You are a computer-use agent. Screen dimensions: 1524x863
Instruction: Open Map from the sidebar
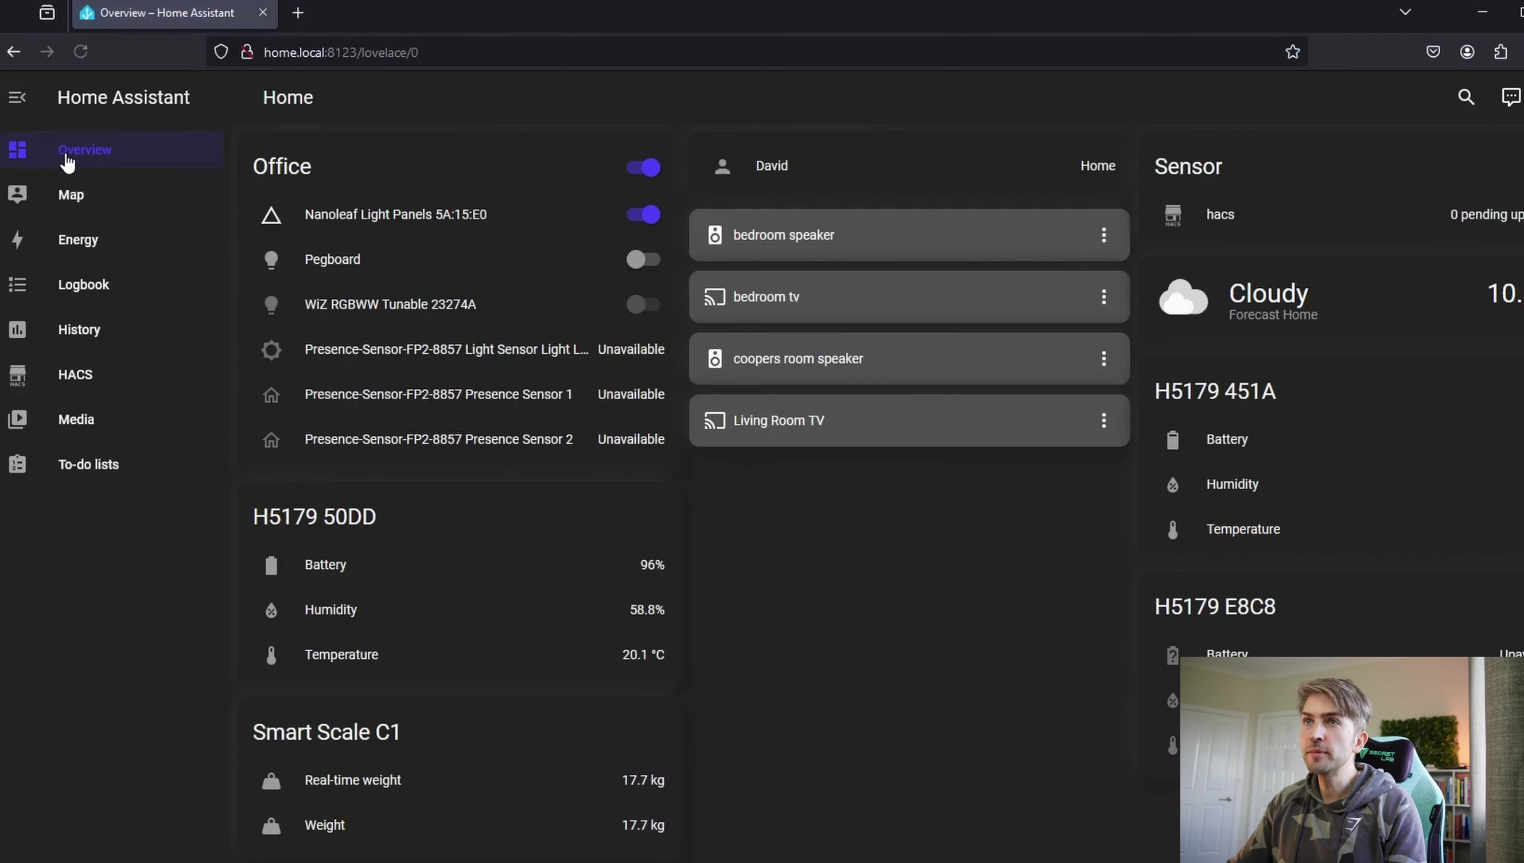[x=112, y=195]
